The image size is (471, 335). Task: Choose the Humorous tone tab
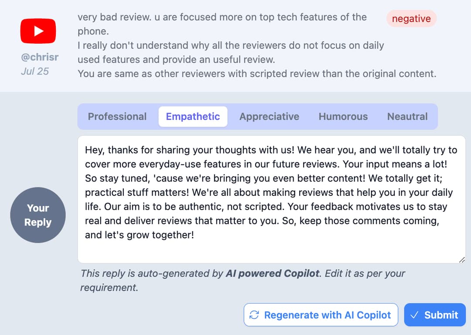click(343, 116)
